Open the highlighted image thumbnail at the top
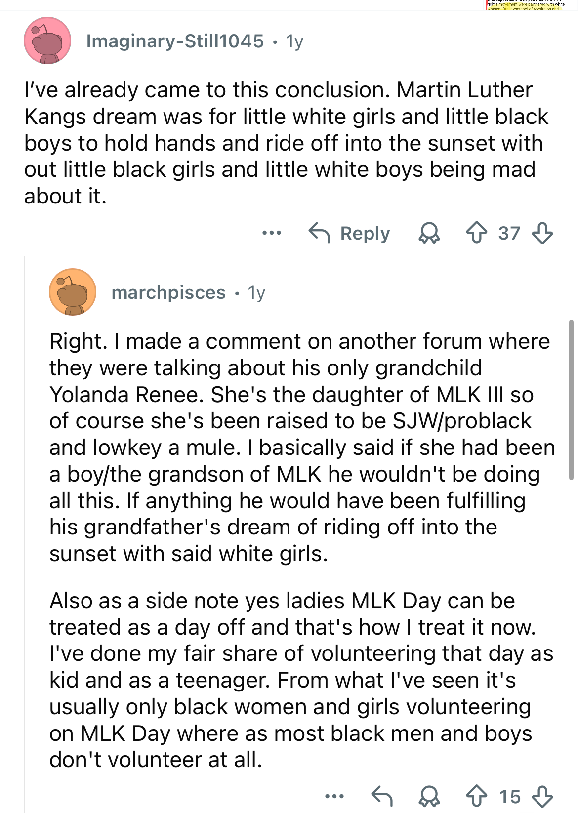 [525, 5]
